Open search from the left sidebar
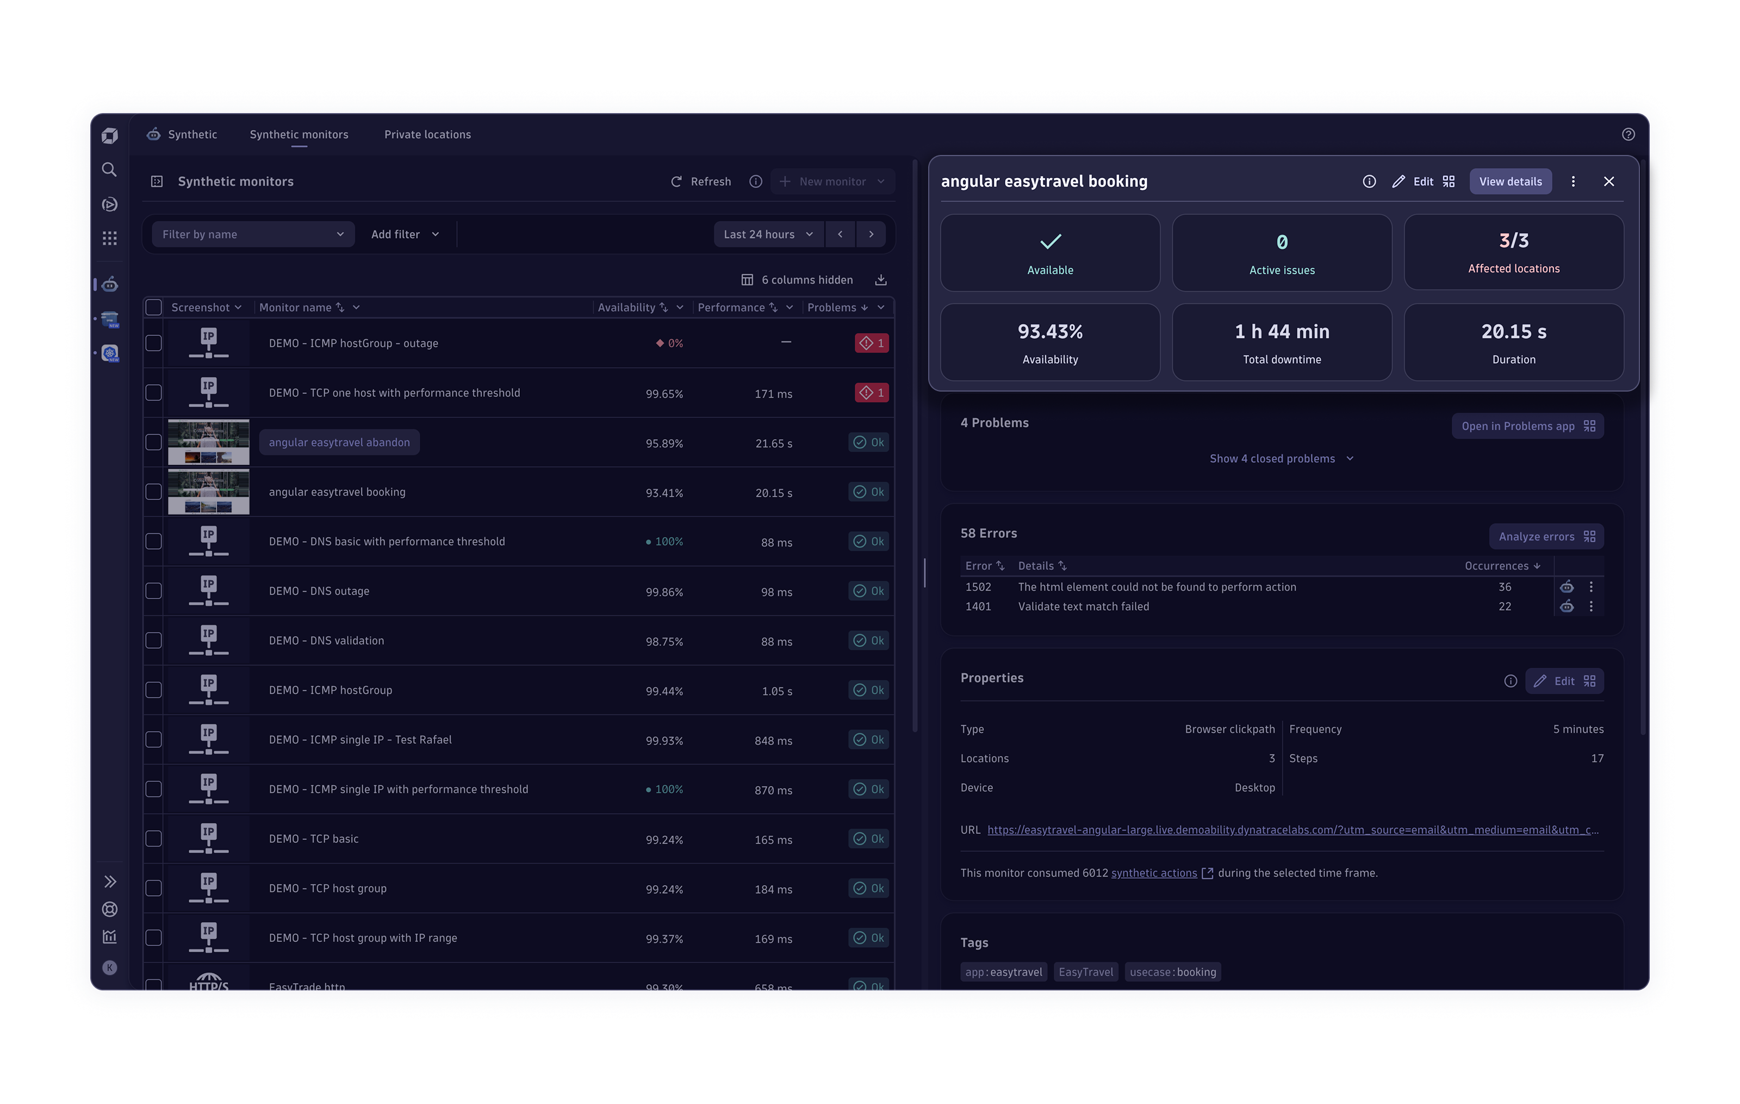 click(109, 169)
